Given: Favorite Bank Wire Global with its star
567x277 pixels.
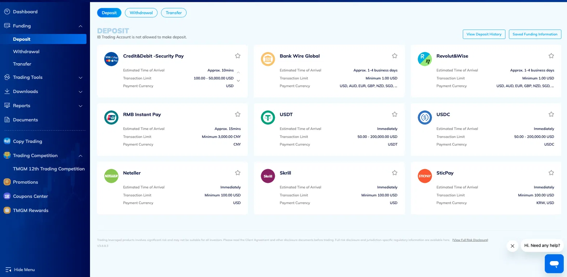Looking at the screenshot, I should (395, 56).
